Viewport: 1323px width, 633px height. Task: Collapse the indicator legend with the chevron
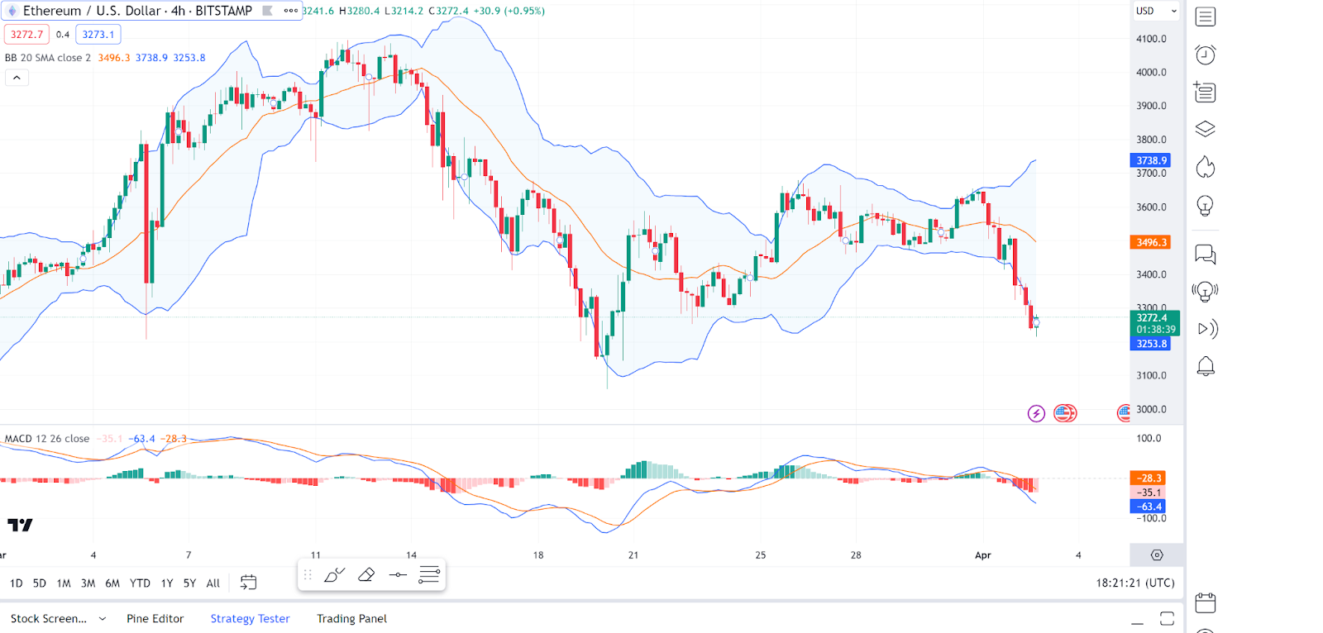tap(17, 78)
